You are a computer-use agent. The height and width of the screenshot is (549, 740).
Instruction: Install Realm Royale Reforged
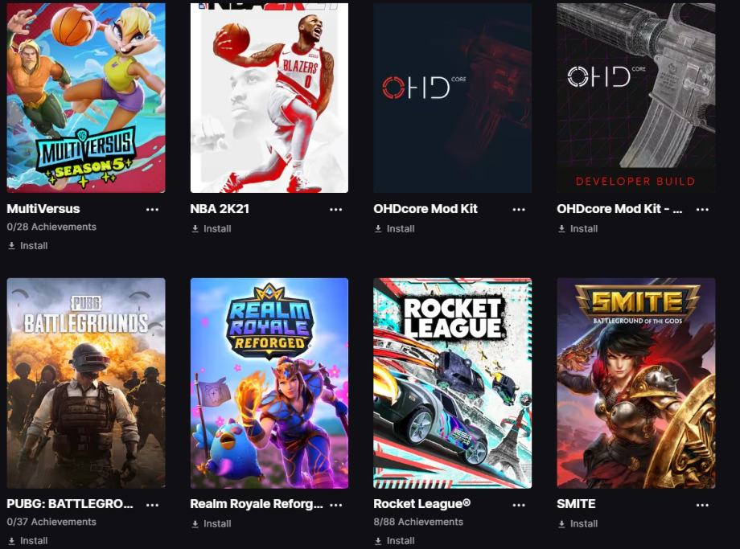(x=211, y=523)
